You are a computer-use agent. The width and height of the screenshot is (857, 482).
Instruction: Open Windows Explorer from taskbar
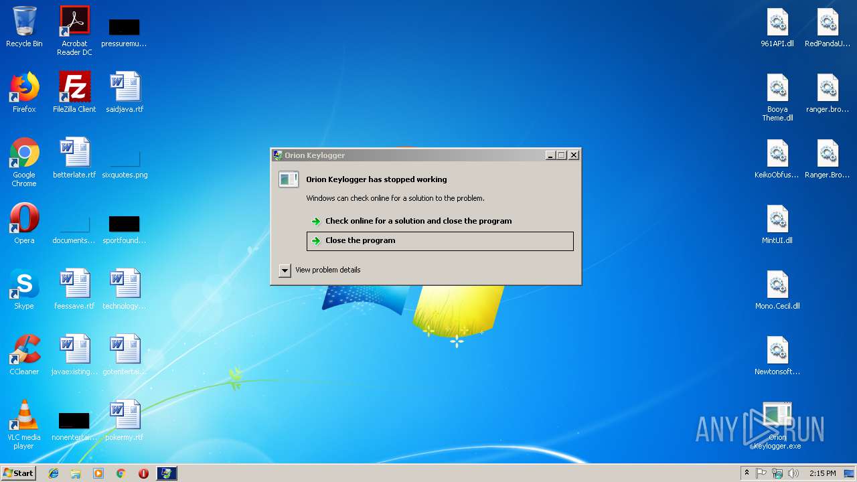click(x=76, y=473)
